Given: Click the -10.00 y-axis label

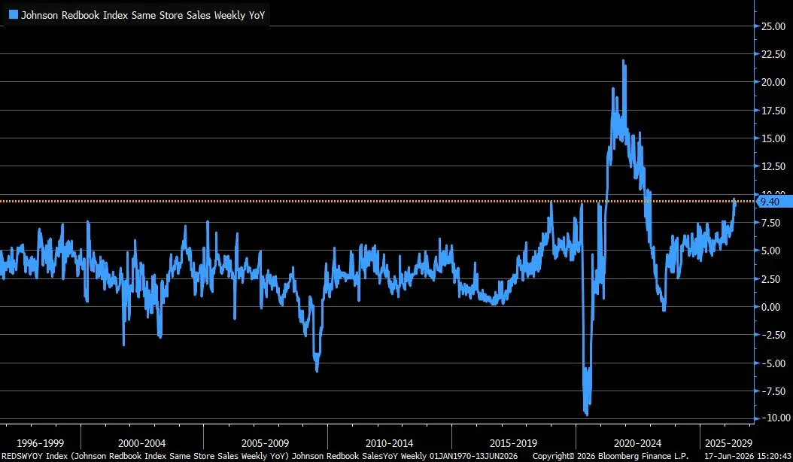Looking at the screenshot, I should pyautogui.click(x=775, y=418).
